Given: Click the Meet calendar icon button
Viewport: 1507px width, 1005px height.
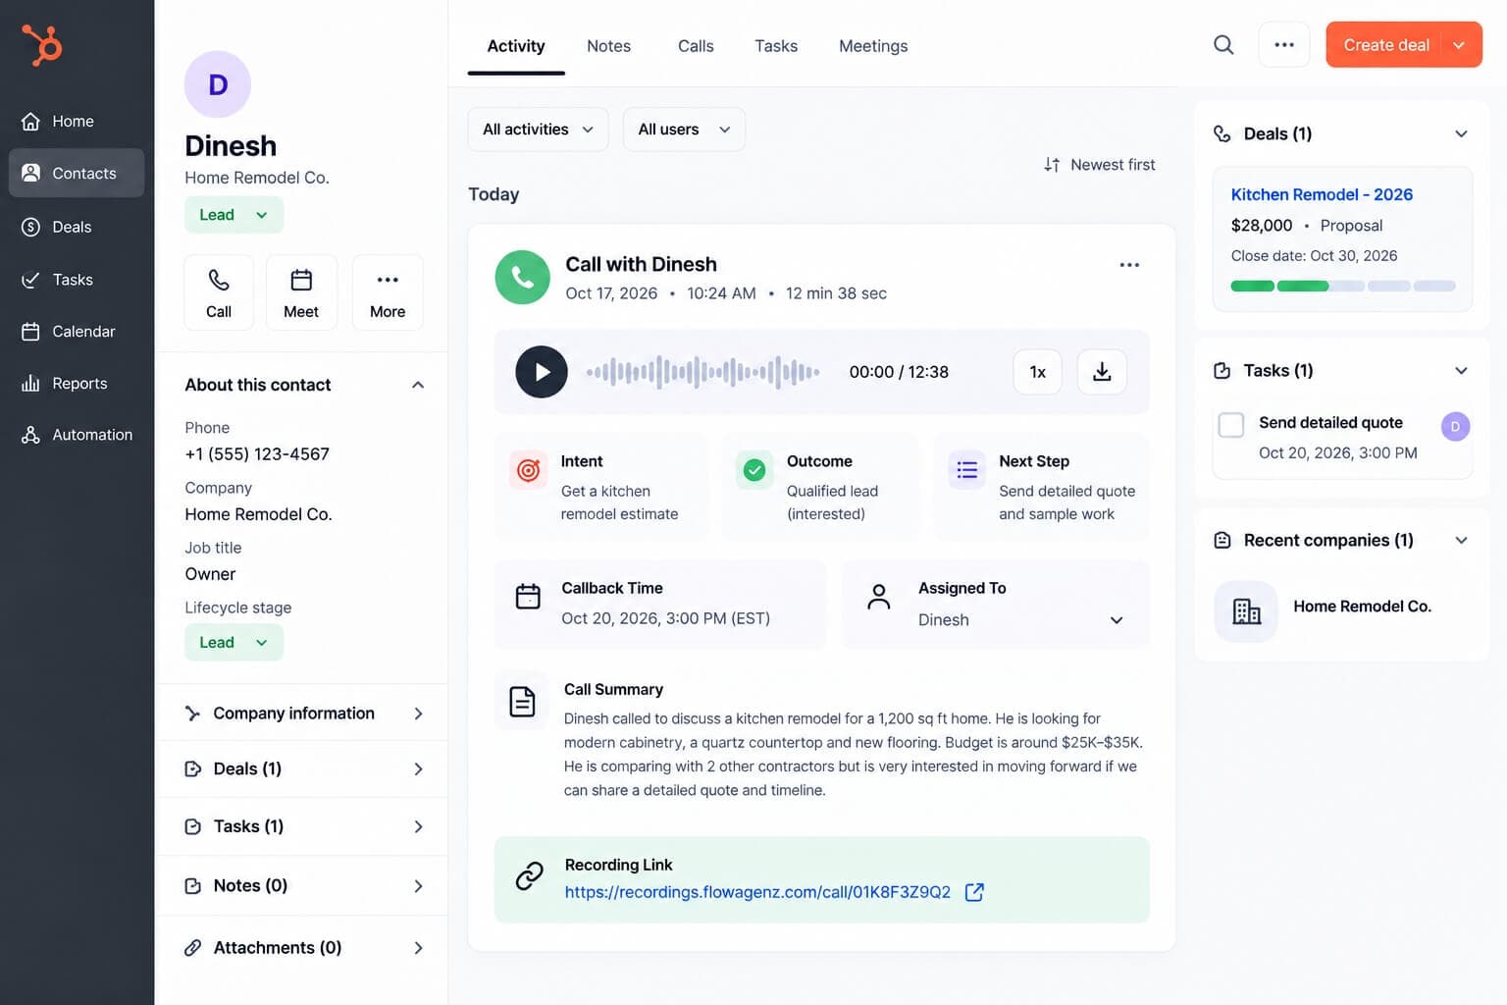Looking at the screenshot, I should 301,292.
